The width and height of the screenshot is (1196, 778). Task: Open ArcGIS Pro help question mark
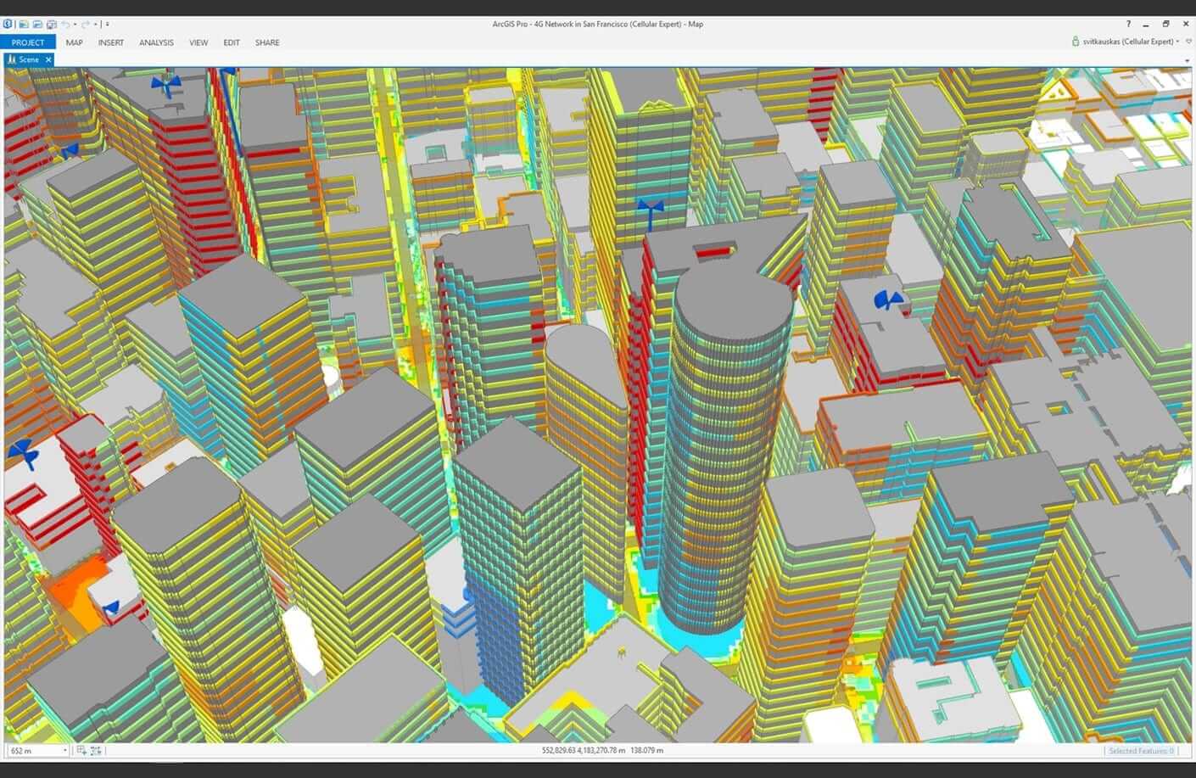1128,24
